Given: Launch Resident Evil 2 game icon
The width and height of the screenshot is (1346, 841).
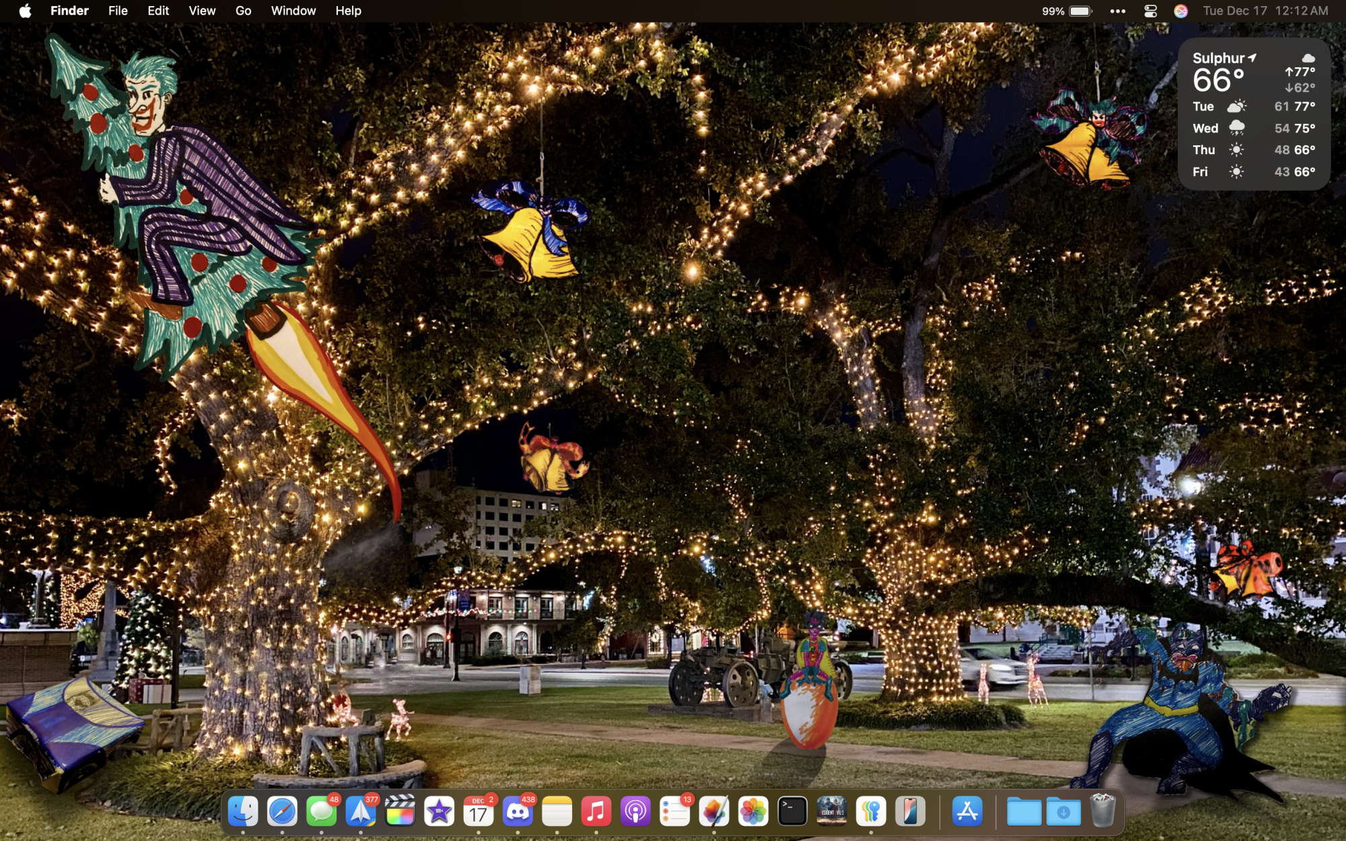Looking at the screenshot, I should coord(832,811).
